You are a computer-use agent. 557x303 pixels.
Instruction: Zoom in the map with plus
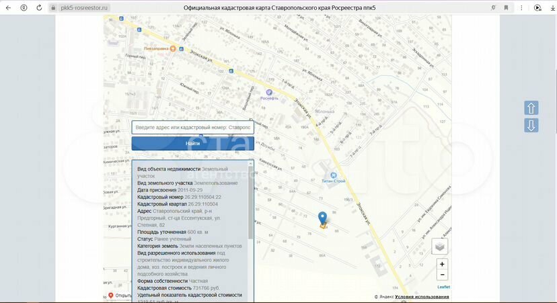(x=442, y=264)
